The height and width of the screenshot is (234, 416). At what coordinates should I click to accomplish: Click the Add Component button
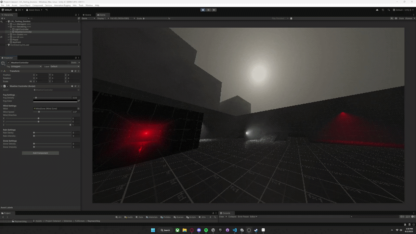click(x=40, y=153)
